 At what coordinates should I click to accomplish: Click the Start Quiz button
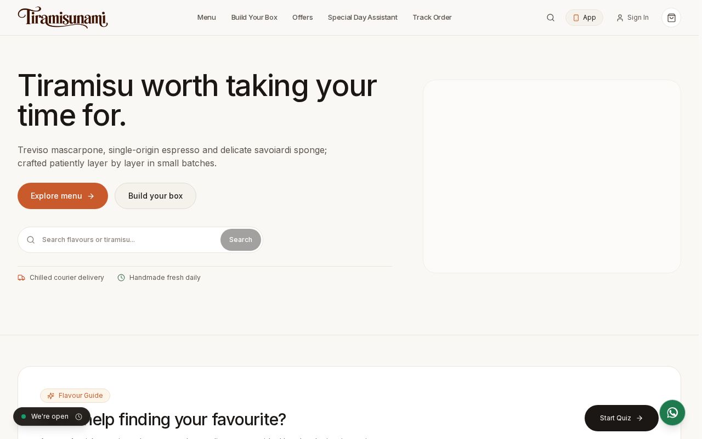click(x=621, y=418)
